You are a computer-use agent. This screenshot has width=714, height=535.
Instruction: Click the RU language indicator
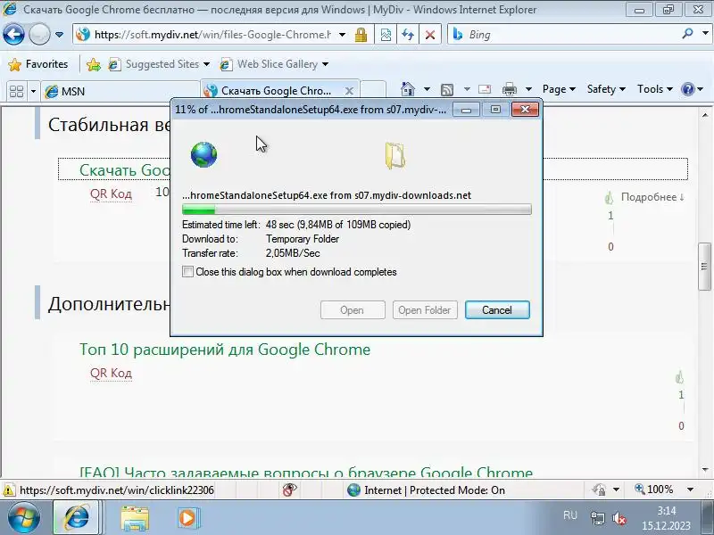click(x=570, y=515)
